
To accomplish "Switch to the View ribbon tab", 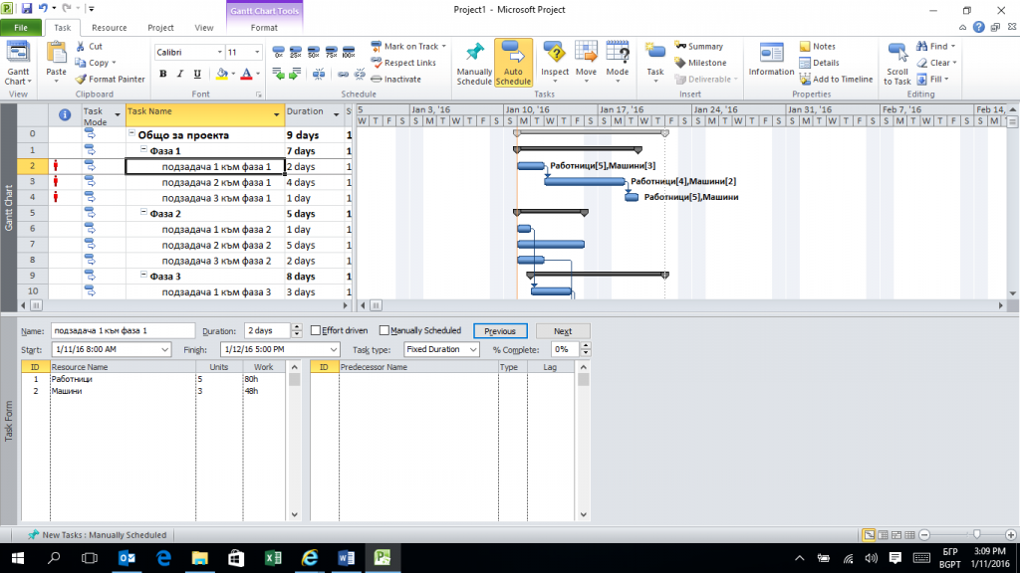I will click(203, 28).
